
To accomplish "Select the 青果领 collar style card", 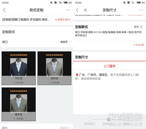I will click(x=19, y=104).
